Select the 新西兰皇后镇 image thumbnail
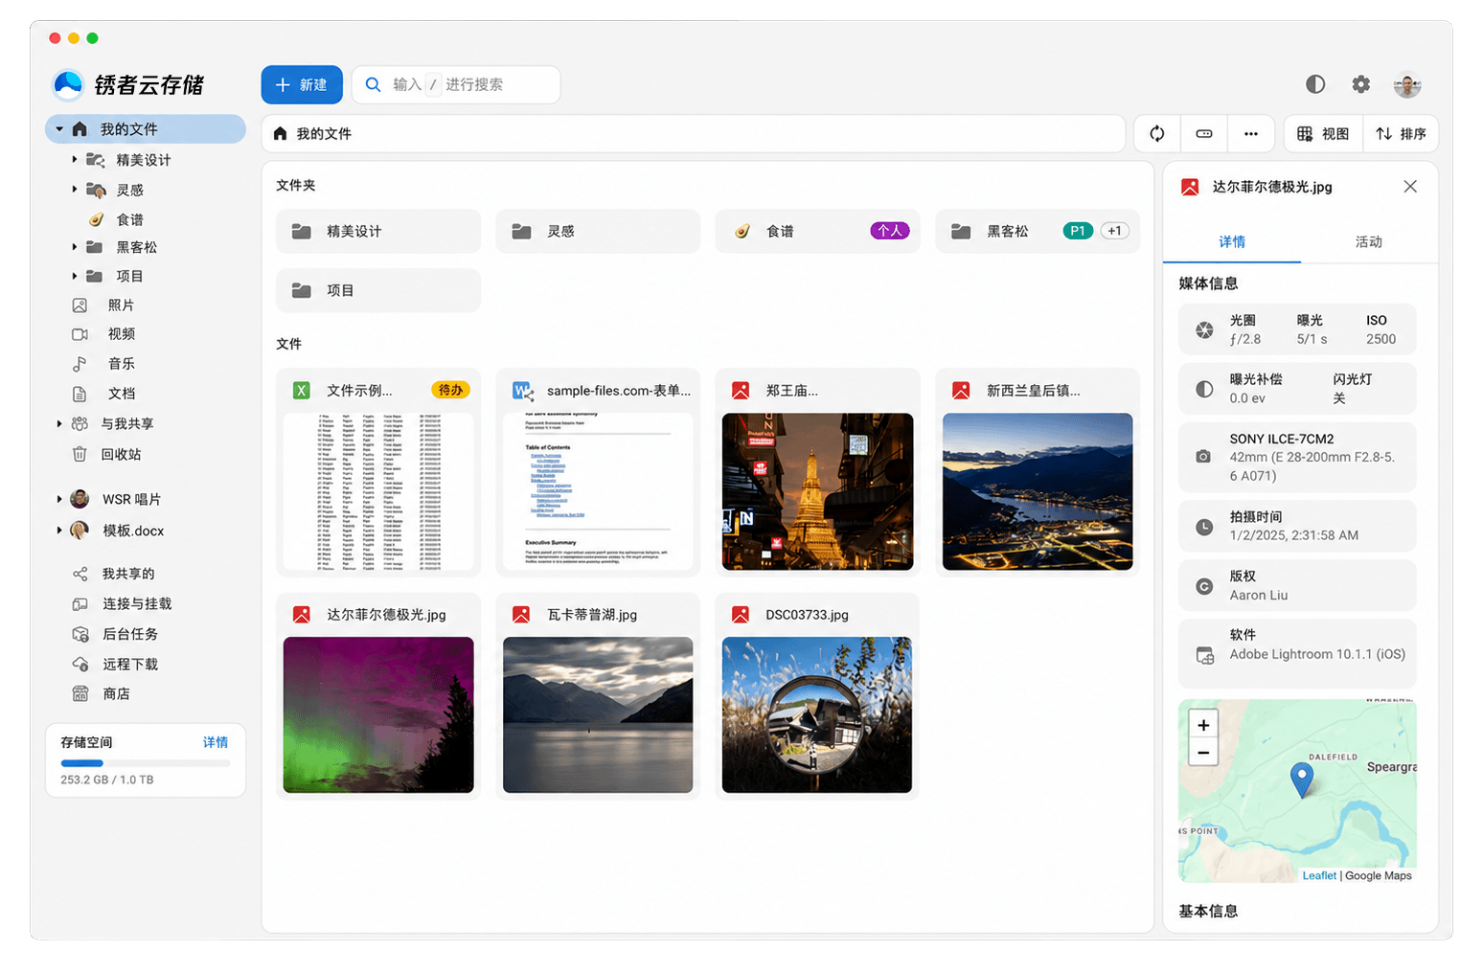 coord(1038,491)
